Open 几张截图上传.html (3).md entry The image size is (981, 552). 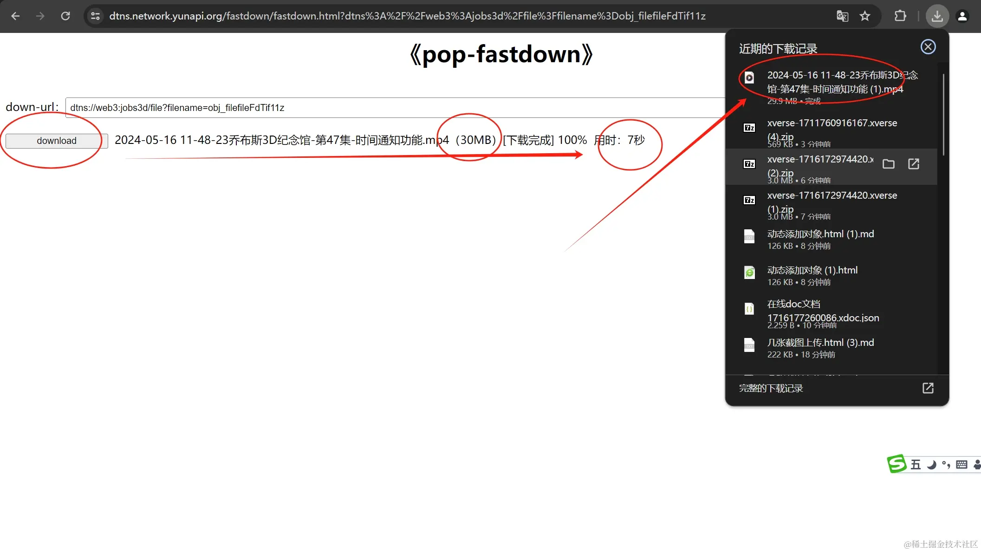coord(820,348)
